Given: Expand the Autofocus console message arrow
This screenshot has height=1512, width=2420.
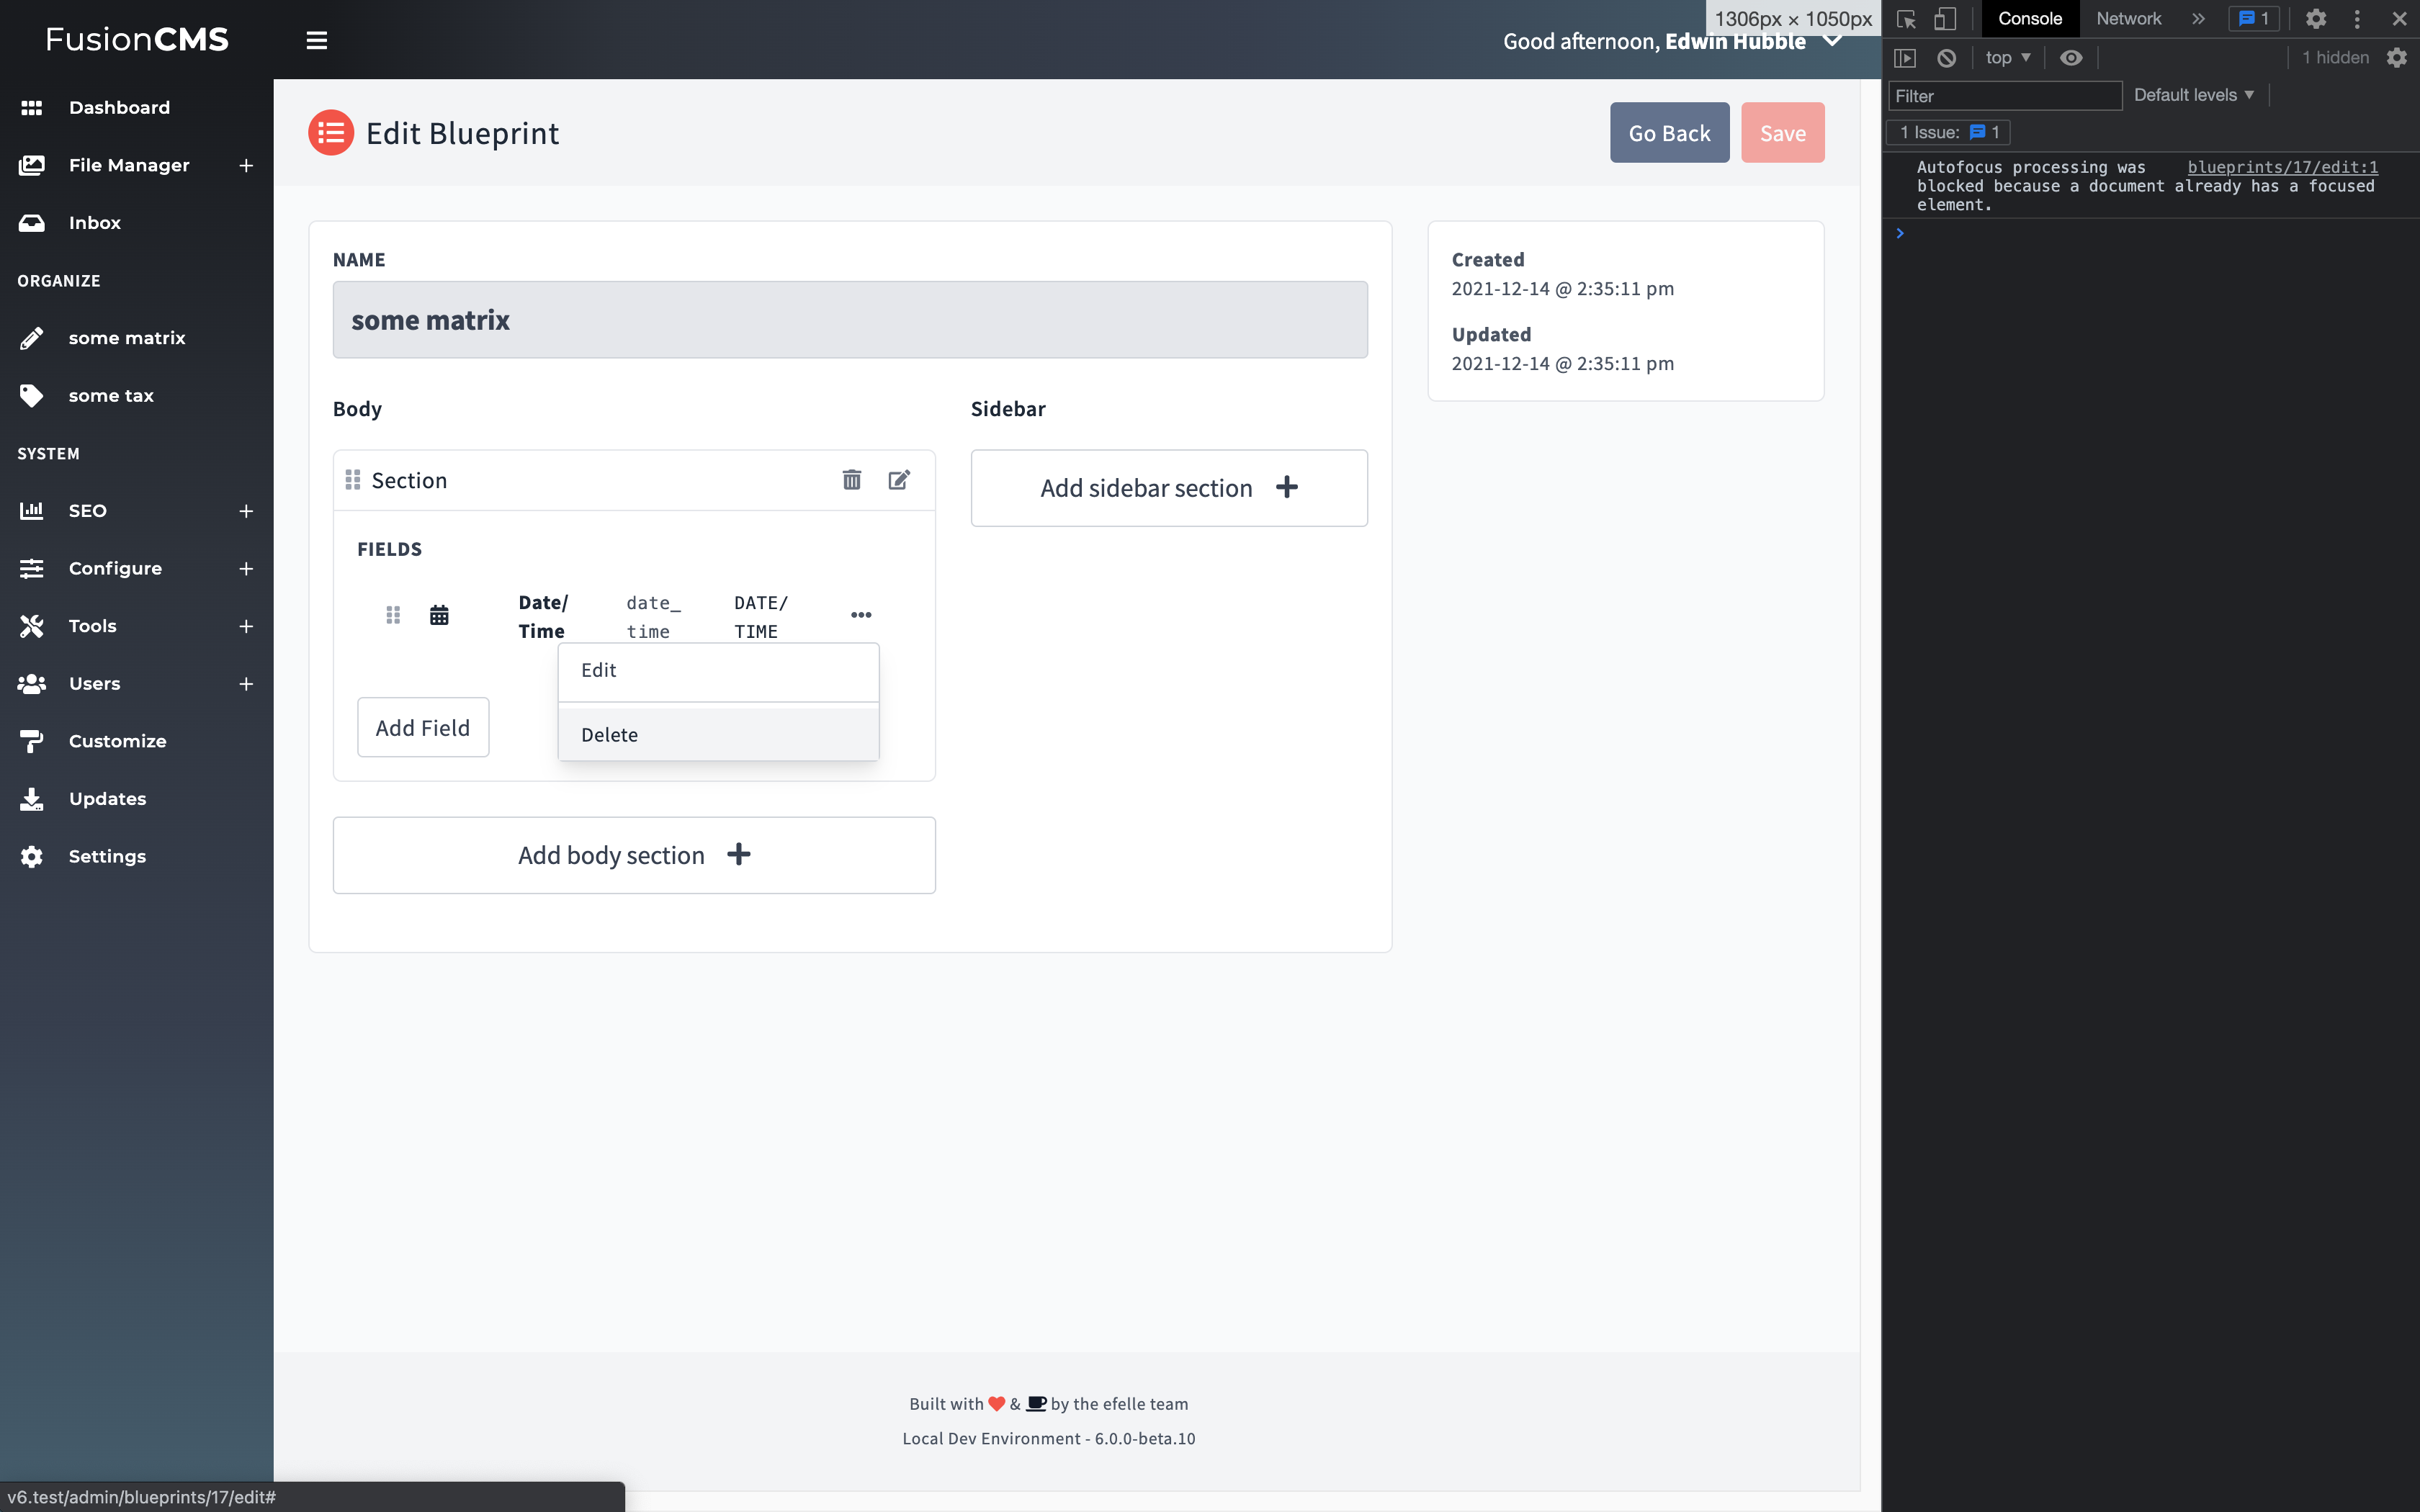Looking at the screenshot, I should coord(1899,232).
